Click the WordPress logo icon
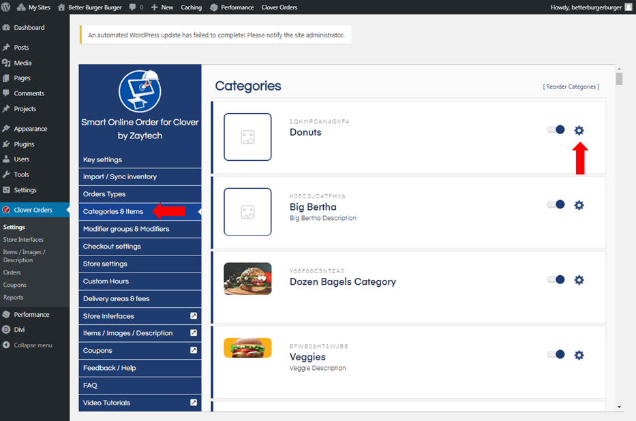636x421 pixels. (x=5, y=7)
